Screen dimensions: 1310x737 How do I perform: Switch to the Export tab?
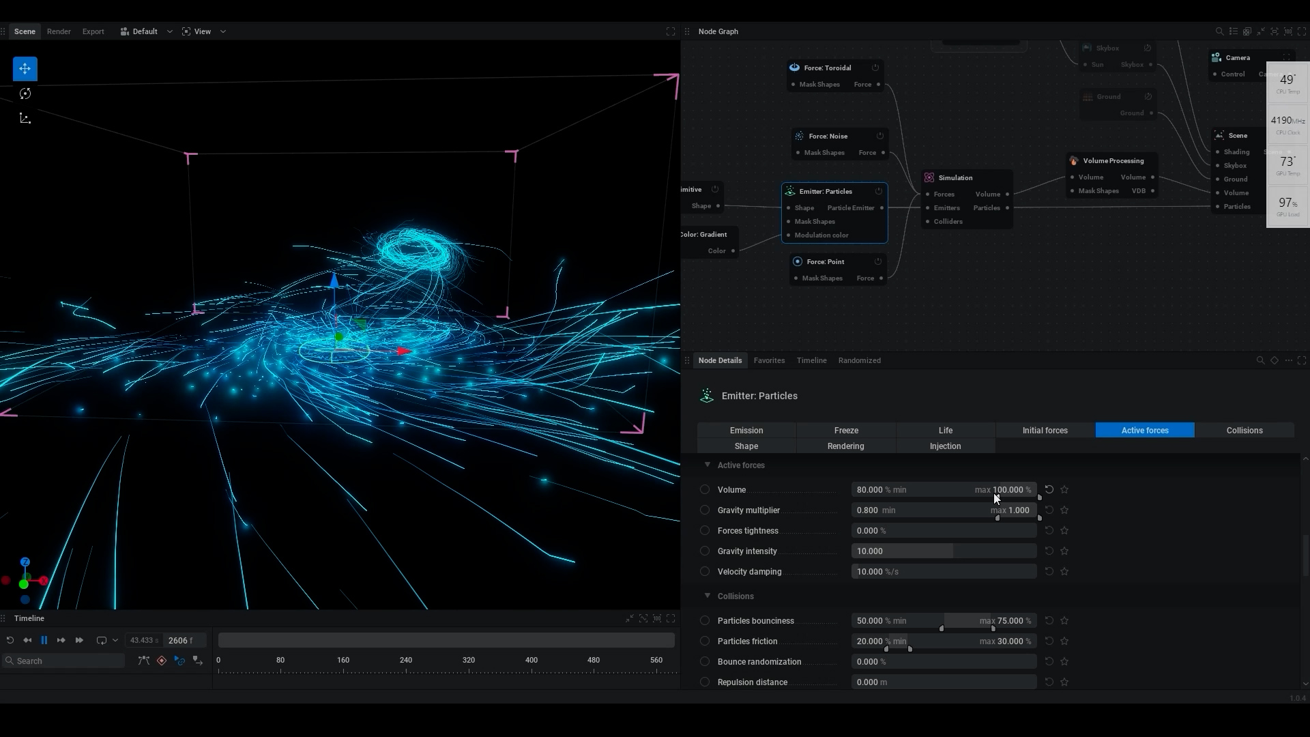(93, 31)
